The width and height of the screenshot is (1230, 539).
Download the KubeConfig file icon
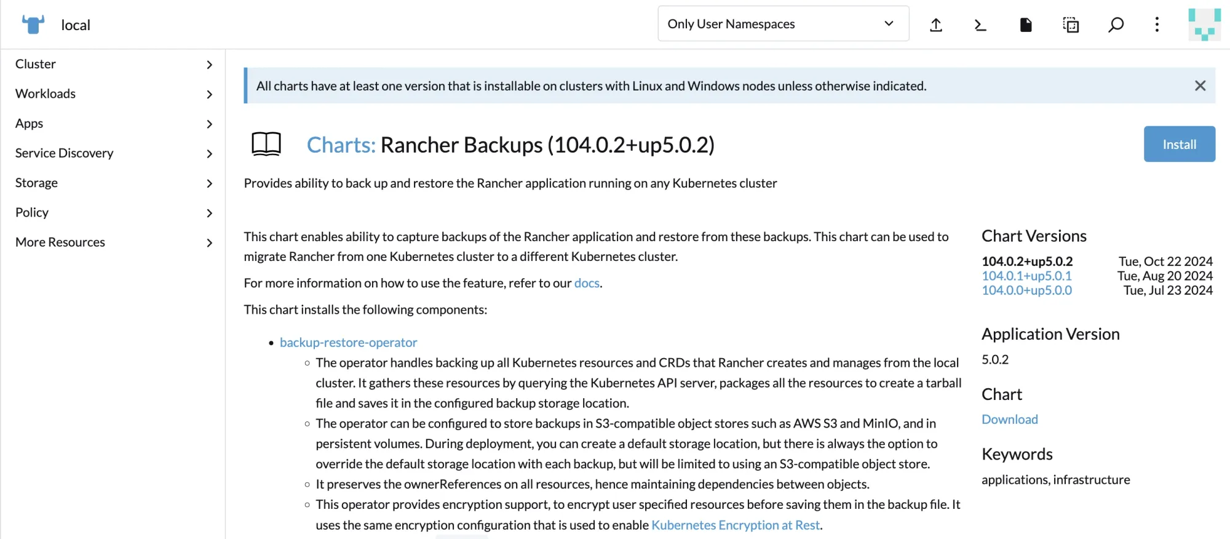pyautogui.click(x=1026, y=25)
